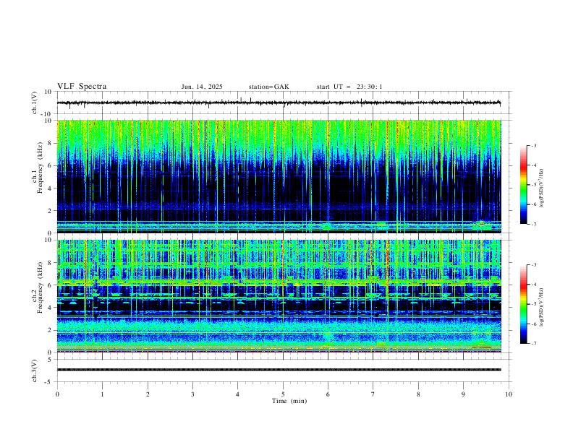573x442 pixels.
Task: Click the "-7" tick on ch.2 colorbar
Action: [533, 344]
